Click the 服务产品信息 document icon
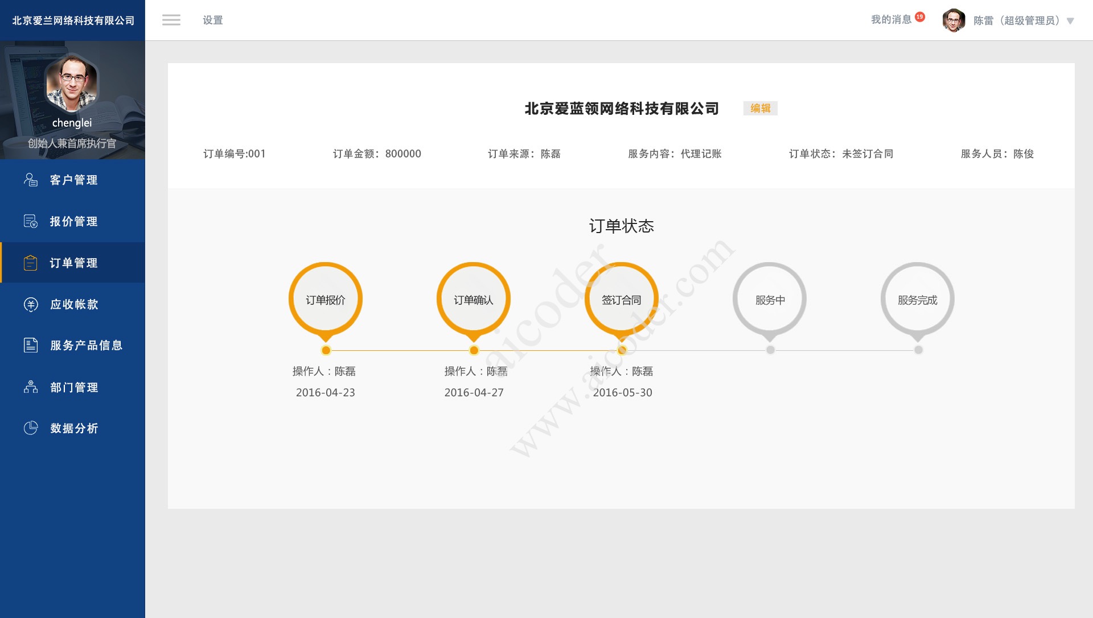 pyautogui.click(x=31, y=346)
